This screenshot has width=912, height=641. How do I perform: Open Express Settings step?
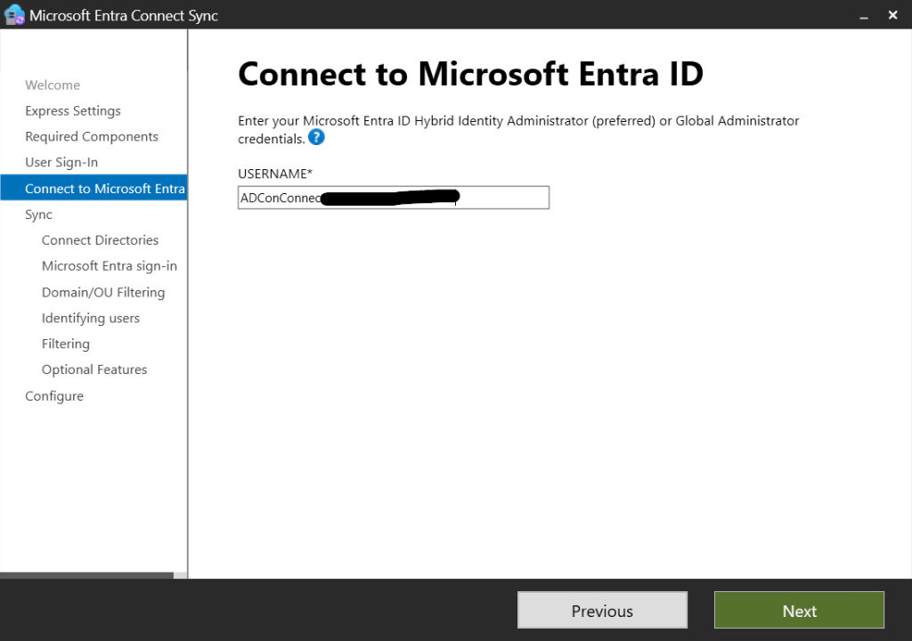73,111
